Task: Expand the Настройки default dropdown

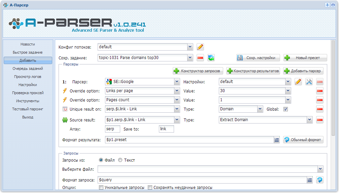Action: pyautogui.click(x=288, y=82)
